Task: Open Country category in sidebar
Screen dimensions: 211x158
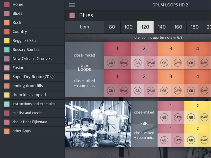Action: 34,31
